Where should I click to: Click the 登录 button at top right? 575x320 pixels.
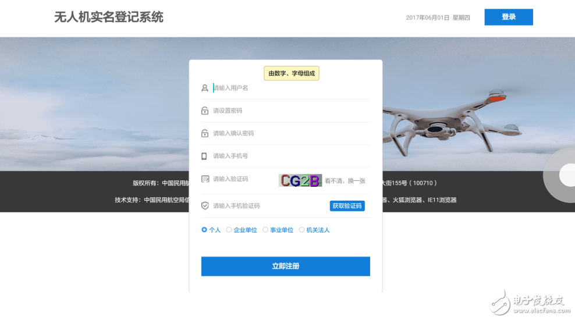[x=509, y=17]
